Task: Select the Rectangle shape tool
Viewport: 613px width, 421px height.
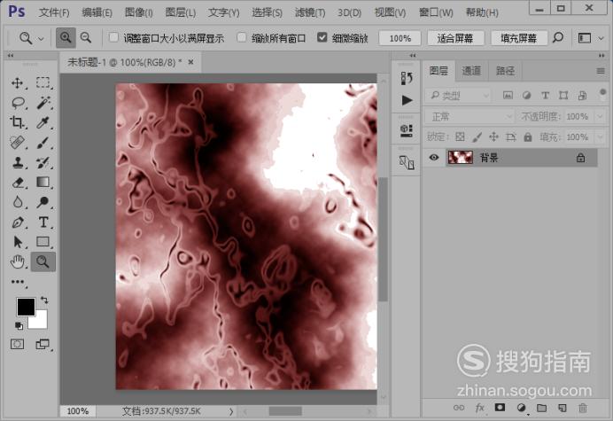Action: 43,242
